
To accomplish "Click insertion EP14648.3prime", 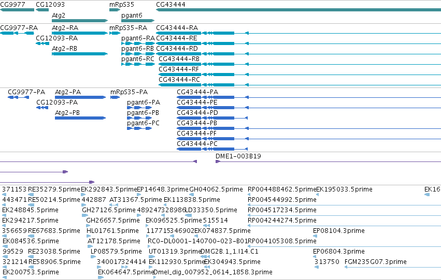I will tap(163, 189).
